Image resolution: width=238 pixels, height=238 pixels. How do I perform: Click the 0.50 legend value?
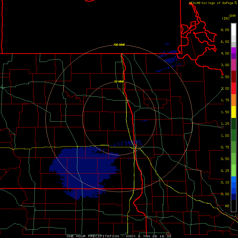pos(225,159)
